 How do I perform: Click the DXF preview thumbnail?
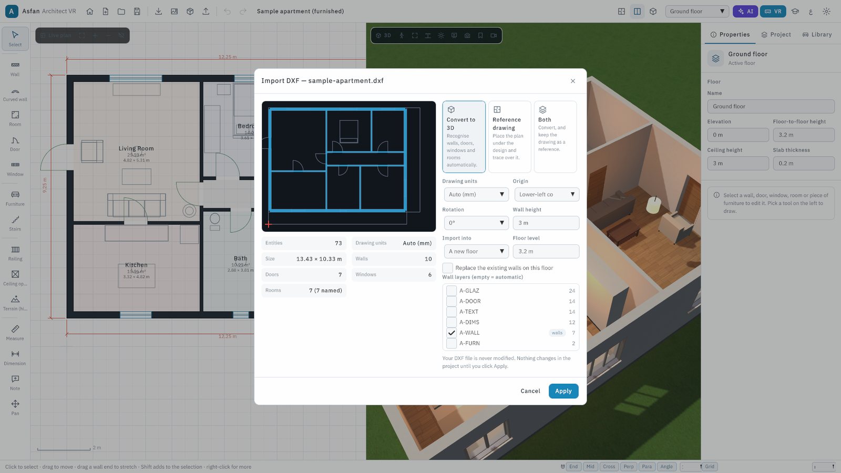[348, 166]
